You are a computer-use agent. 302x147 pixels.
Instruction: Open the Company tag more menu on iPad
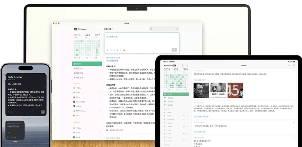pos(184,119)
